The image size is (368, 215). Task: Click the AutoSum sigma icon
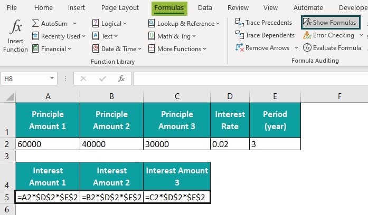coord(35,23)
